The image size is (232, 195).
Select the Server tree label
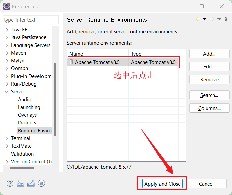(18, 92)
